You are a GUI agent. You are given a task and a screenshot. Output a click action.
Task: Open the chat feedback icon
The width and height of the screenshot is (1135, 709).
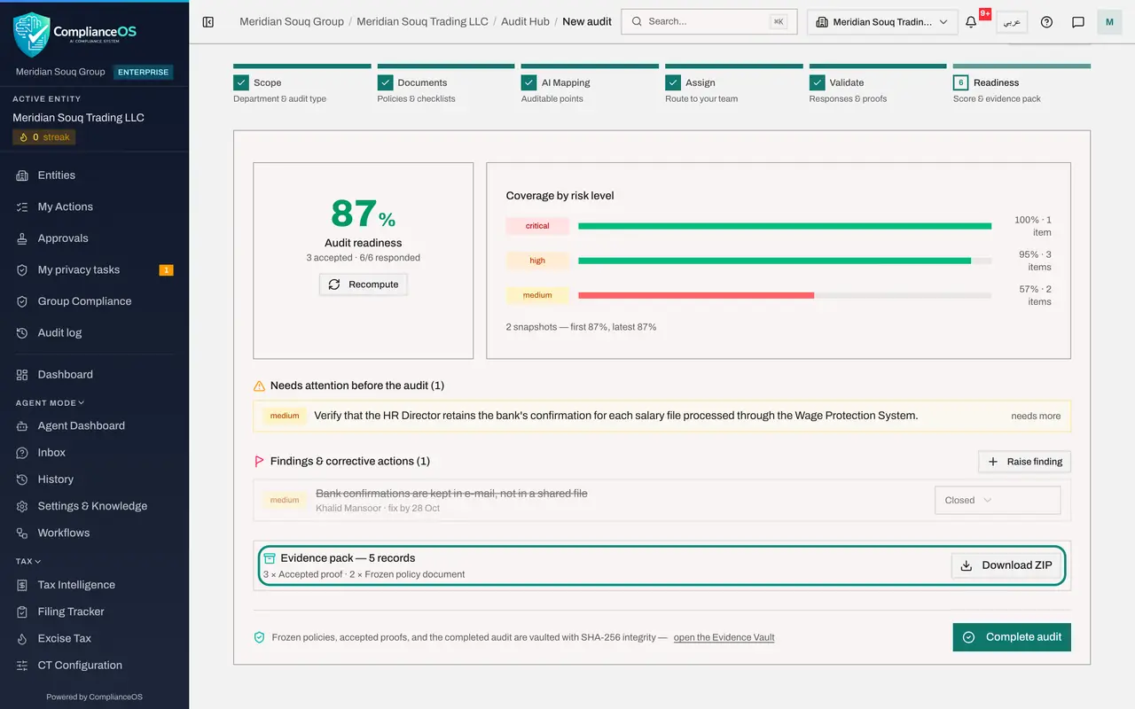click(x=1078, y=22)
